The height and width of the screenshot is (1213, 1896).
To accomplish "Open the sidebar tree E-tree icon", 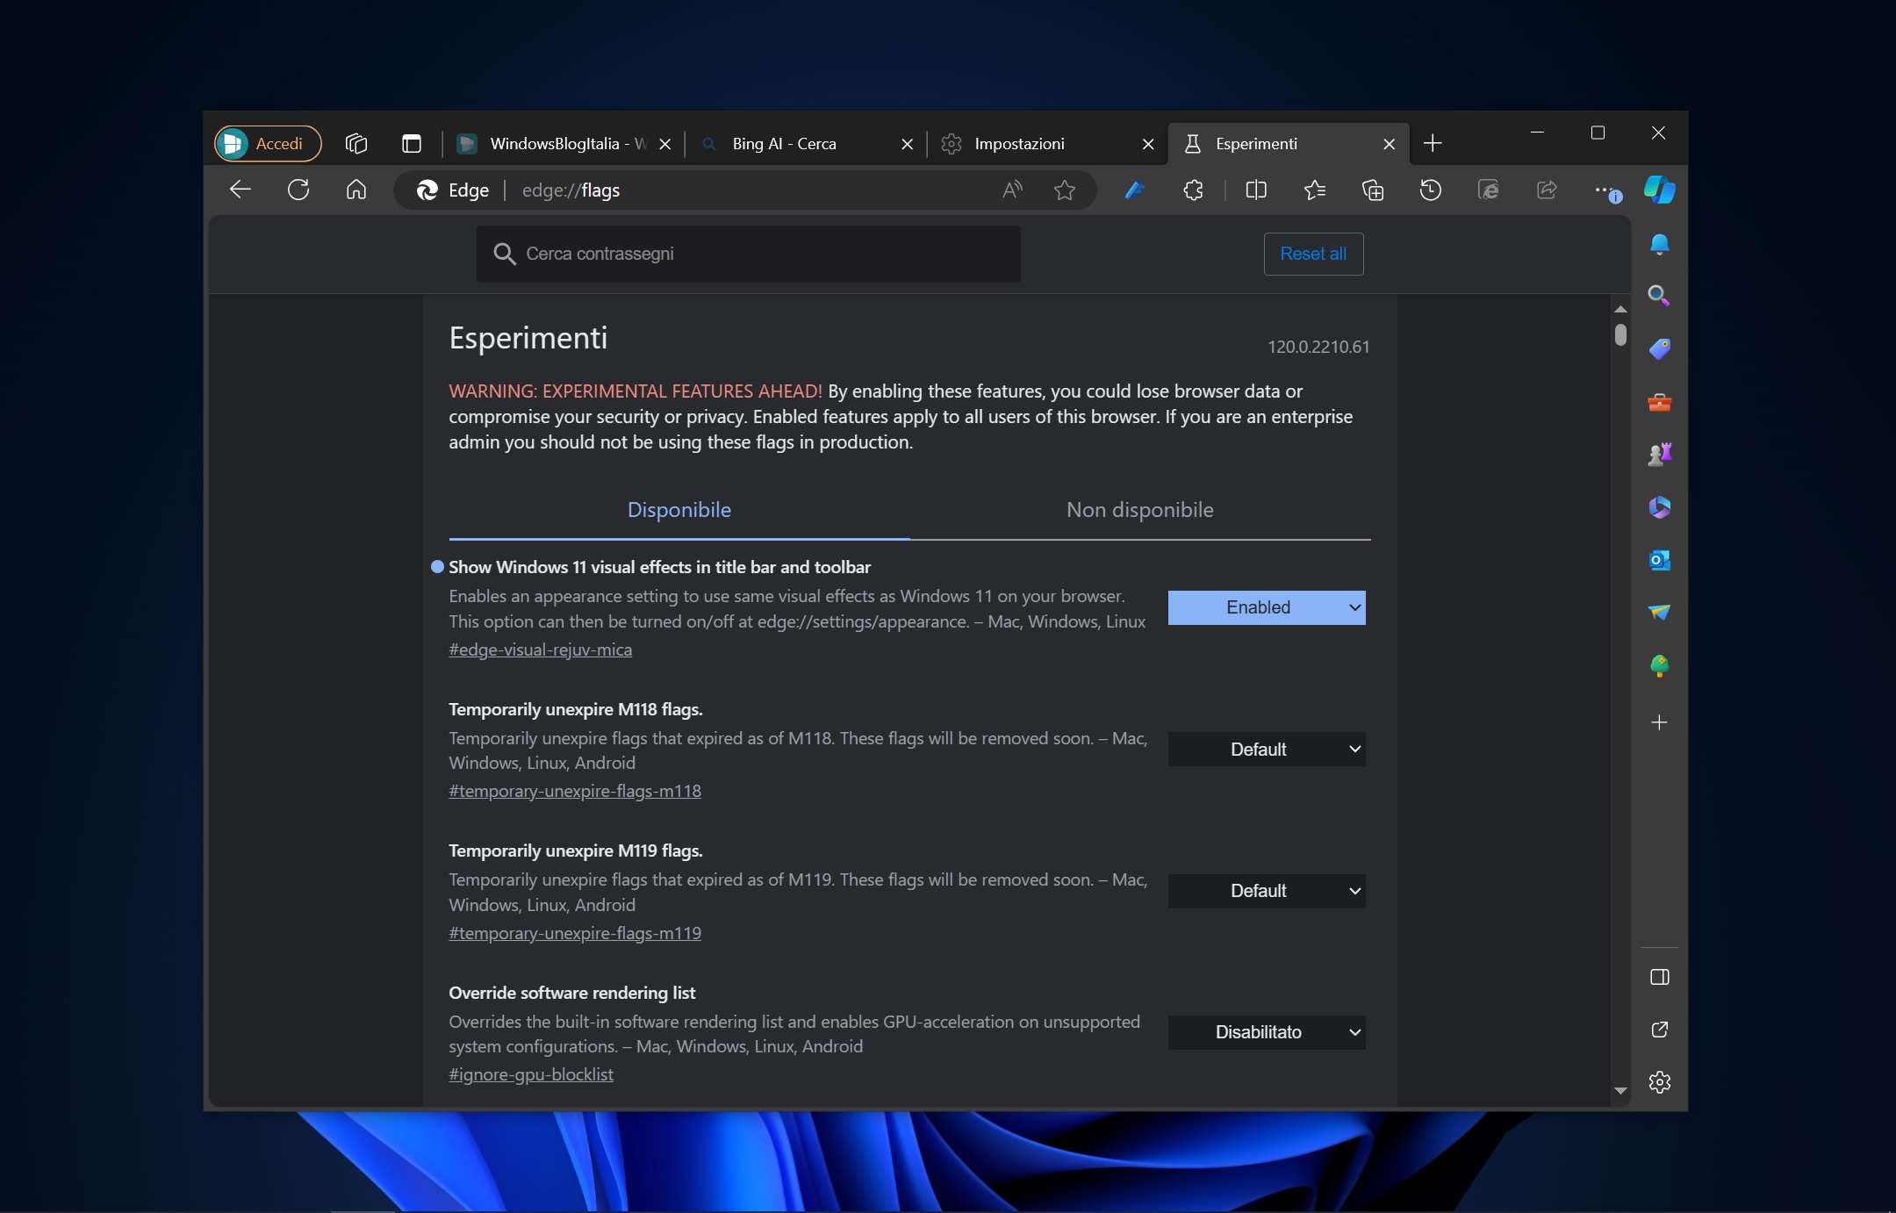I will click(1659, 666).
